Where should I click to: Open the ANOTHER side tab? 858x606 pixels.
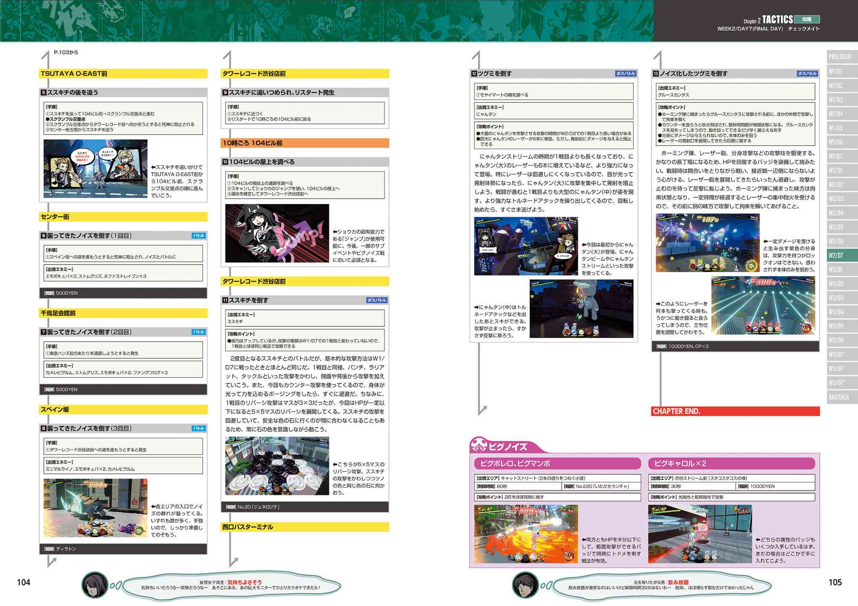click(840, 397)
